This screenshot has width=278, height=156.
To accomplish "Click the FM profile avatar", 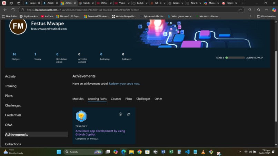I will tap(18, 26).
